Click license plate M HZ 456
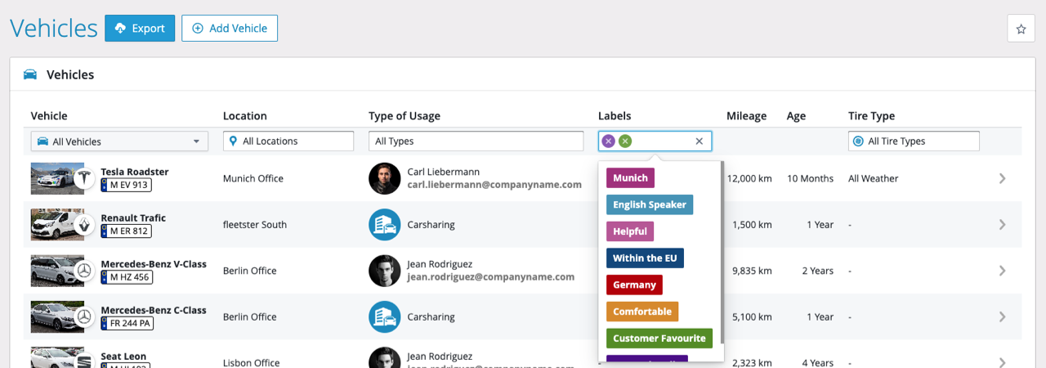This screenshot has width=1046, height=368. pos(127,277)
